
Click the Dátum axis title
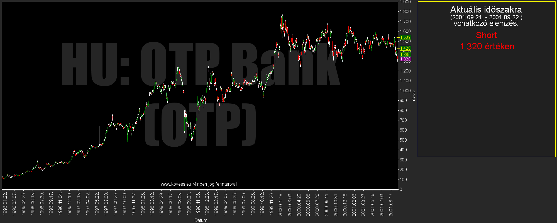(201, 220)
